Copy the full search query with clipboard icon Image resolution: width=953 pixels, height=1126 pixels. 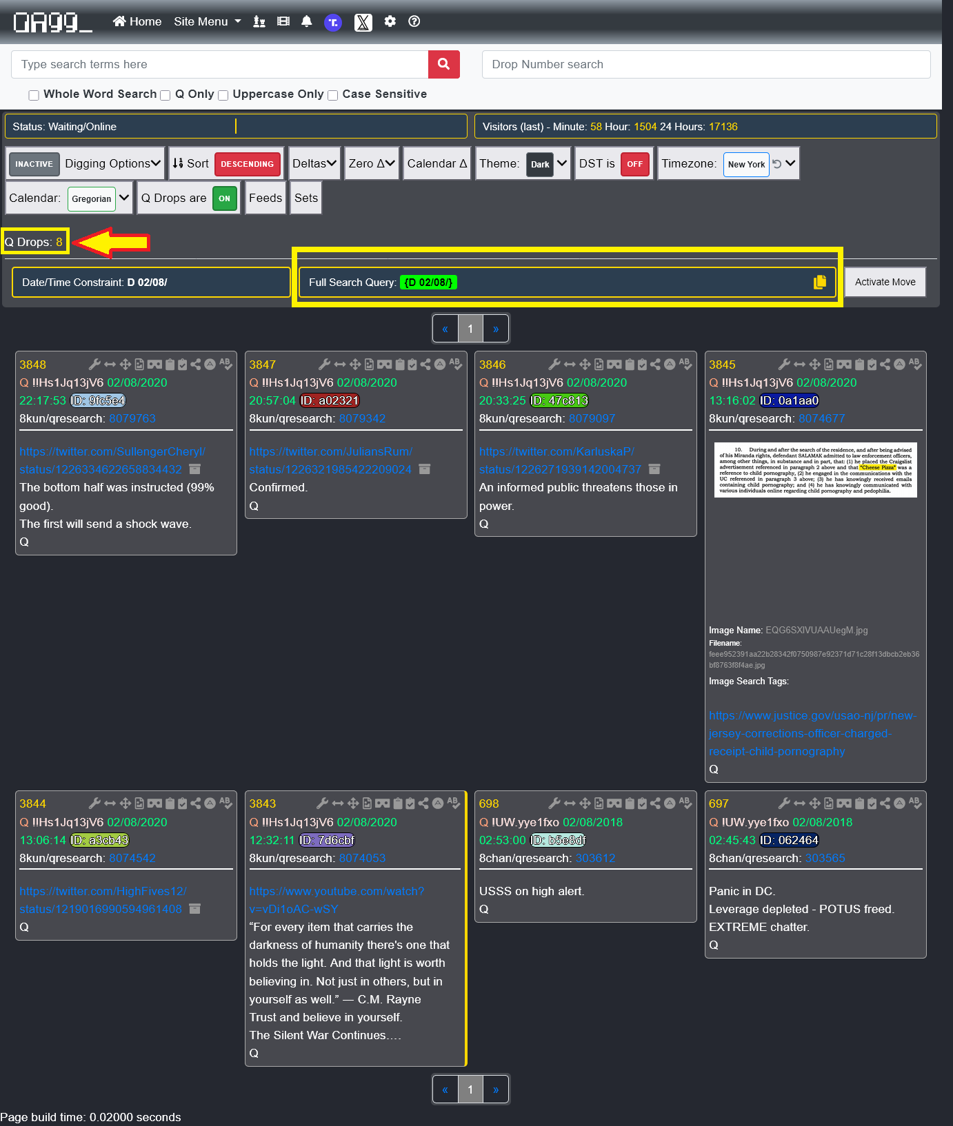819,282
